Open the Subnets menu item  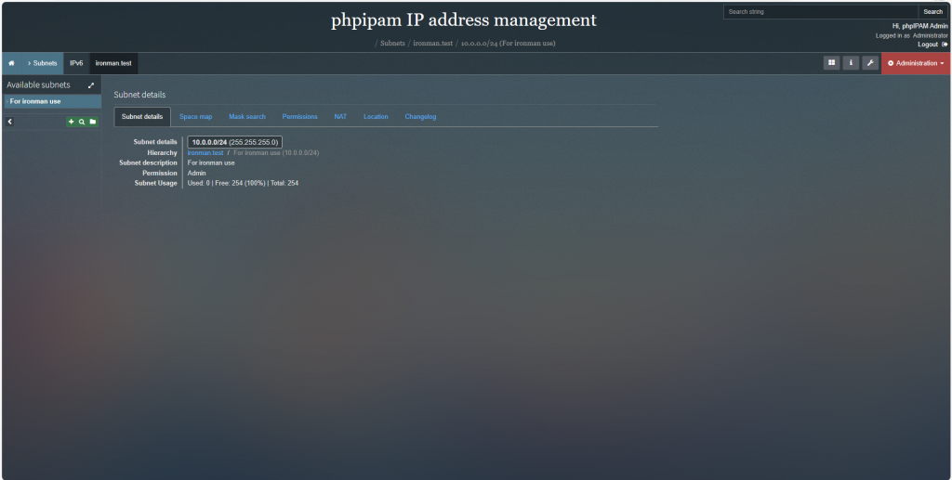pos(42,63)
